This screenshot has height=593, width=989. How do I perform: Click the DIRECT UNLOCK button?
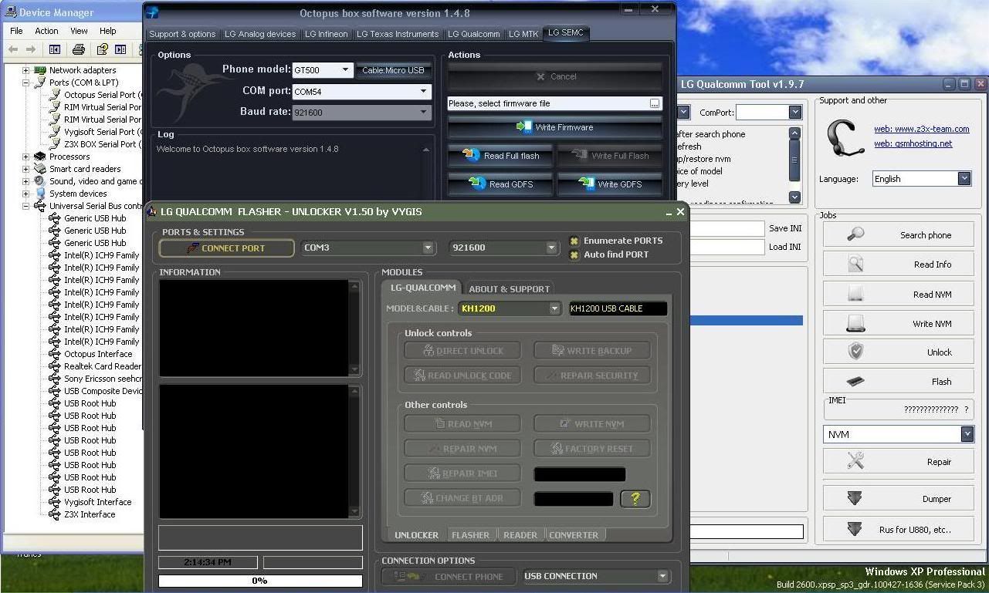click(x=462, y=351)
